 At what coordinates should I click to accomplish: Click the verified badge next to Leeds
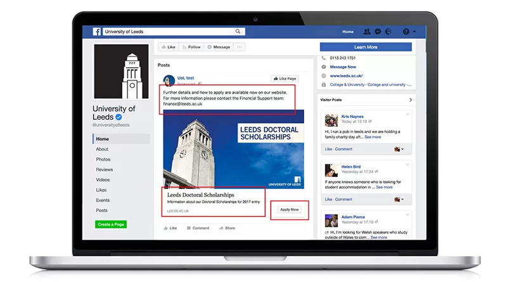119,117
